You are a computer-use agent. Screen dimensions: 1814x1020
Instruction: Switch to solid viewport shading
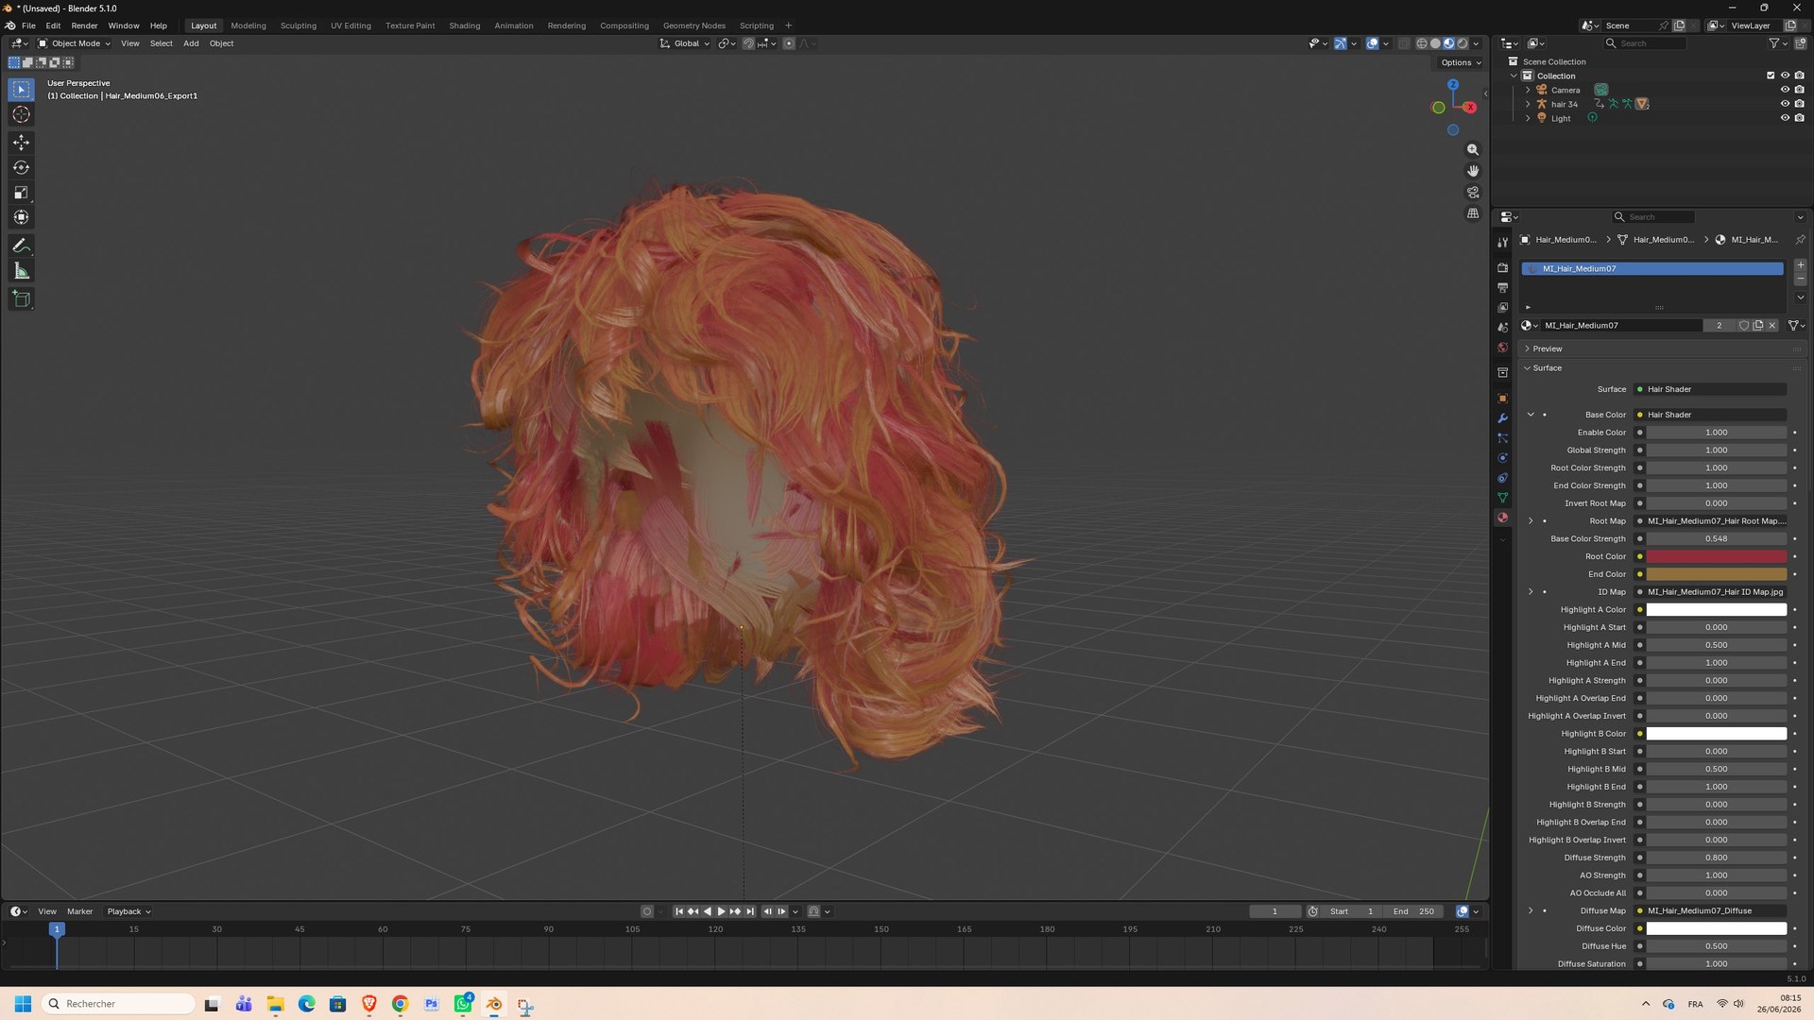click(x=1435, y=43)
